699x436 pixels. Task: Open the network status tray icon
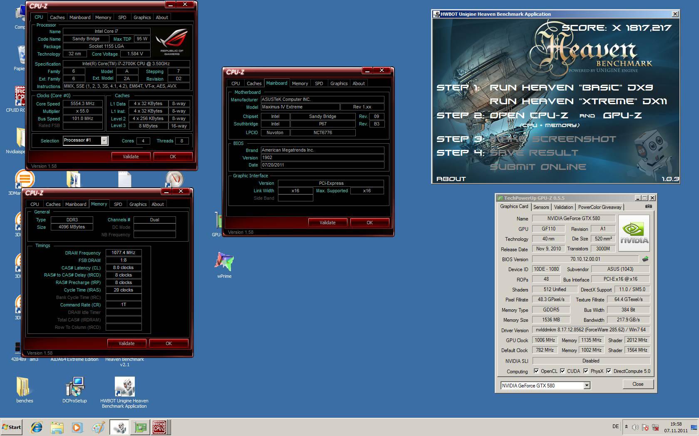point(655,427)
